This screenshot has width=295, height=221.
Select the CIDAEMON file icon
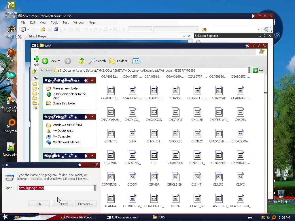click(175, 155)
